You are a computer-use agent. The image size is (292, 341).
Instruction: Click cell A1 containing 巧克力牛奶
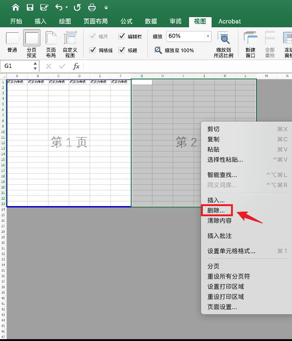(17, 82)
